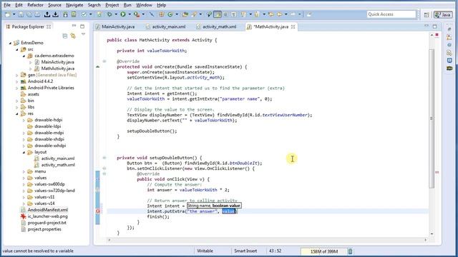
Task: Close the MathActivity.java editor tab
Action: [293, 27]
